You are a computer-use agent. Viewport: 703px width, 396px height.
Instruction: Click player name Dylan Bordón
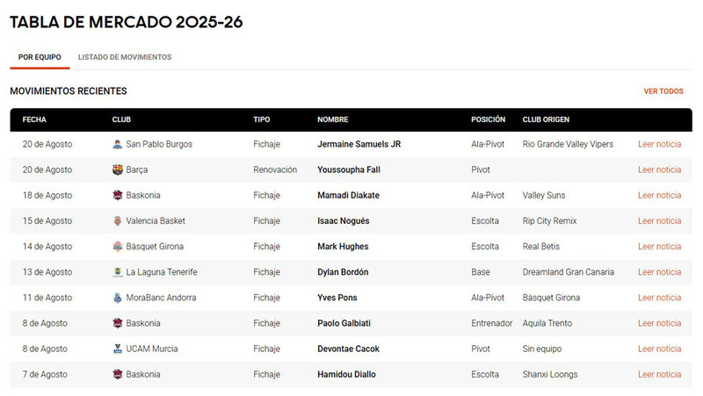pyautogui.click(x=343, y=272)
